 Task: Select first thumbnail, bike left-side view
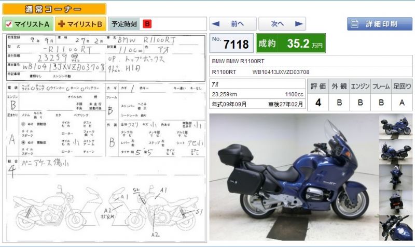point(396,126)
